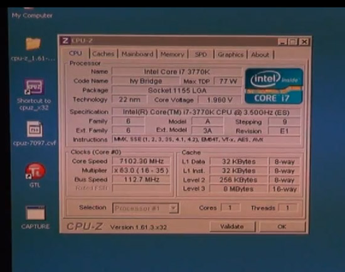Screen dimensions: 345x272
Task: Click the Multiplier value x 63.0
Action: tap(141, 170)
